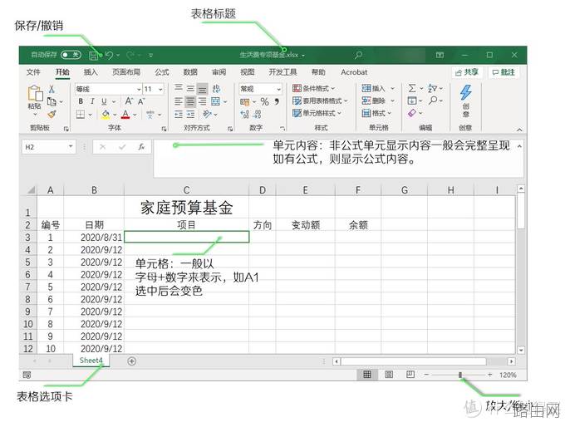Toggle middle vertical alignment
Viewport: 565px width, 422px height.
tap(190, 88)
